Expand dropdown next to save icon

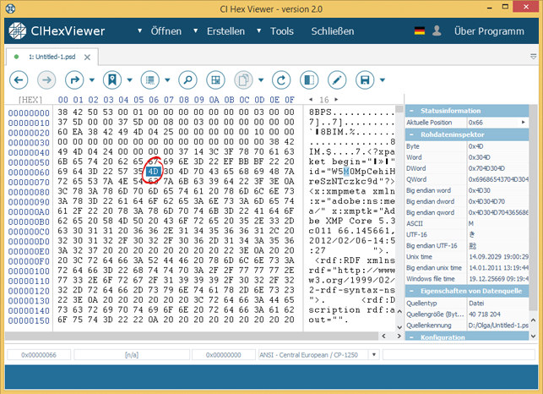point(383,80)
